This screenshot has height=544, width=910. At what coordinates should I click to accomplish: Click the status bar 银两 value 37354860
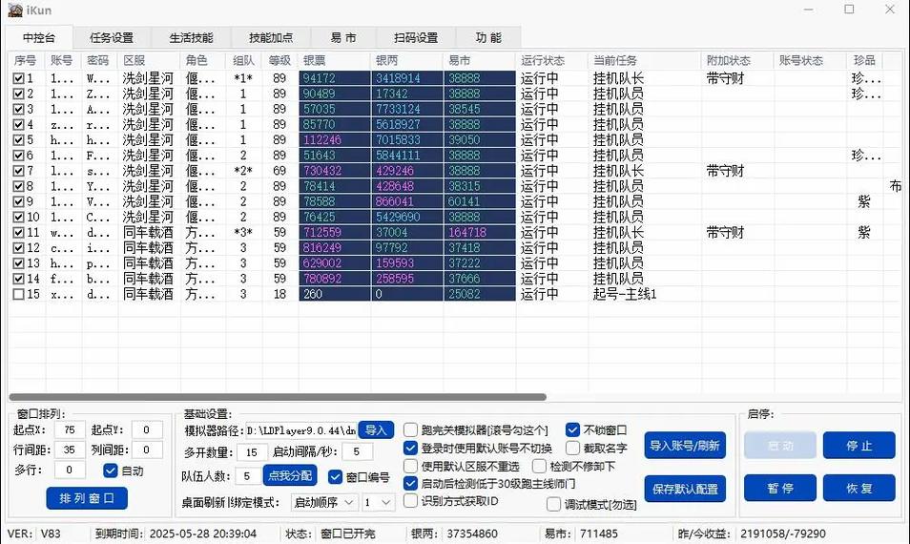(x=472, y=534)
